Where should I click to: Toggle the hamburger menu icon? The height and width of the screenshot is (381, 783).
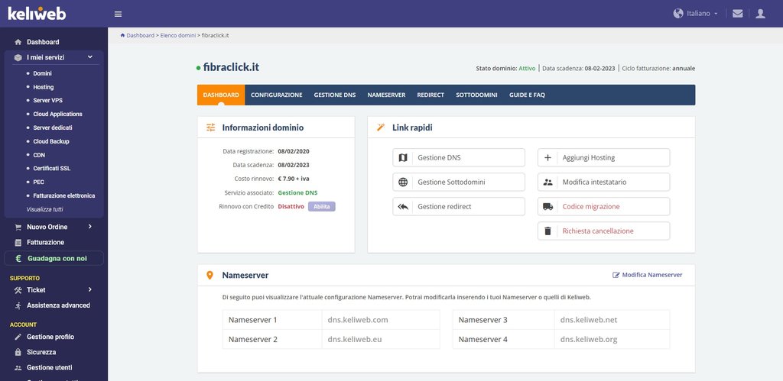(118, 14)
